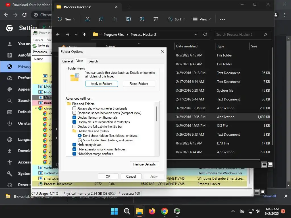This screenshot has width=291, height=218.
Task: Show hidden system tray icons
Action: pyautogui.click(x=233, y=211)
